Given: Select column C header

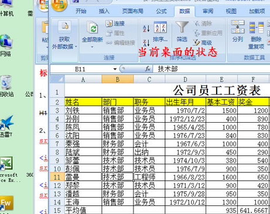Looking at the screenshot, I should (x=149, y=80).
